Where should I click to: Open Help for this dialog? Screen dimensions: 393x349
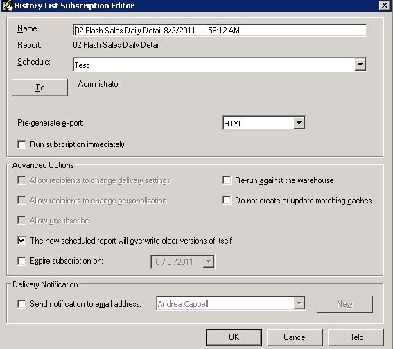[356, 337]
